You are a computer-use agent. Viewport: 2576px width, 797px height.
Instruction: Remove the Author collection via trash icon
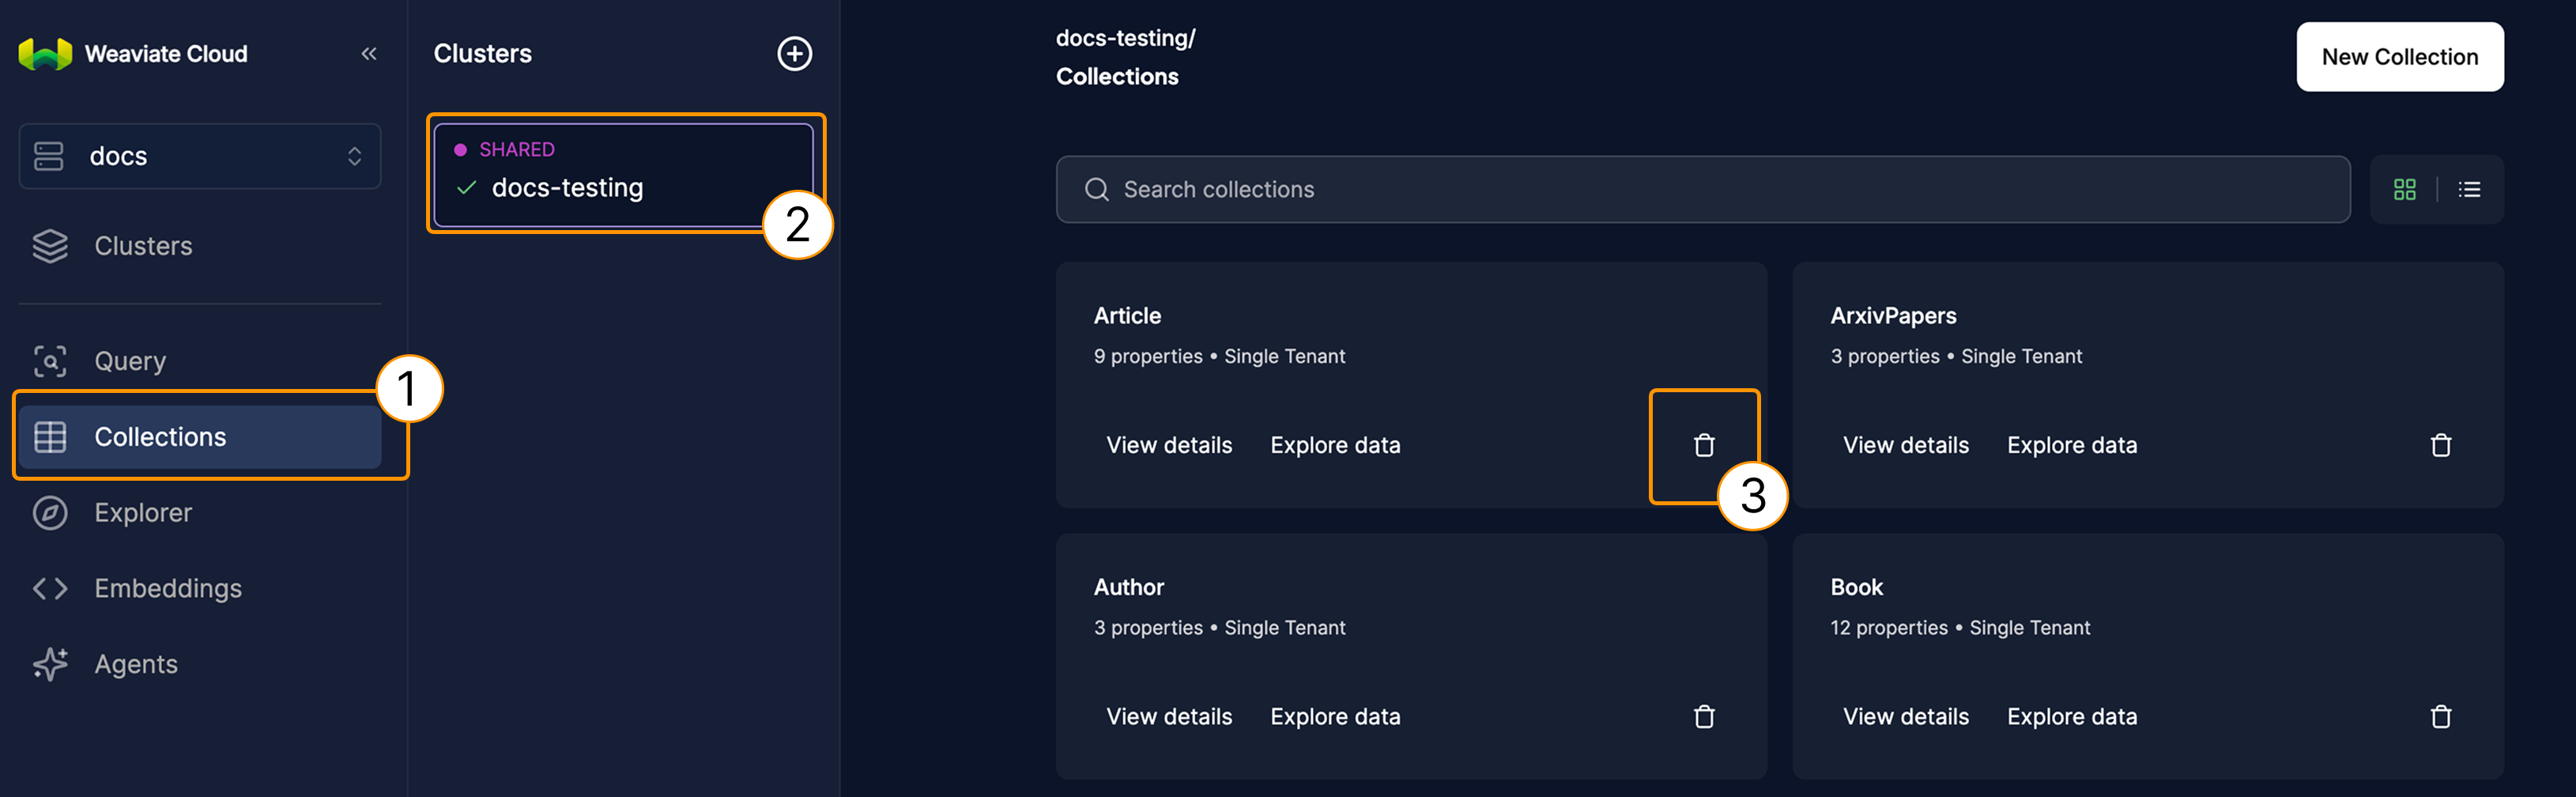pos(1703,716)
